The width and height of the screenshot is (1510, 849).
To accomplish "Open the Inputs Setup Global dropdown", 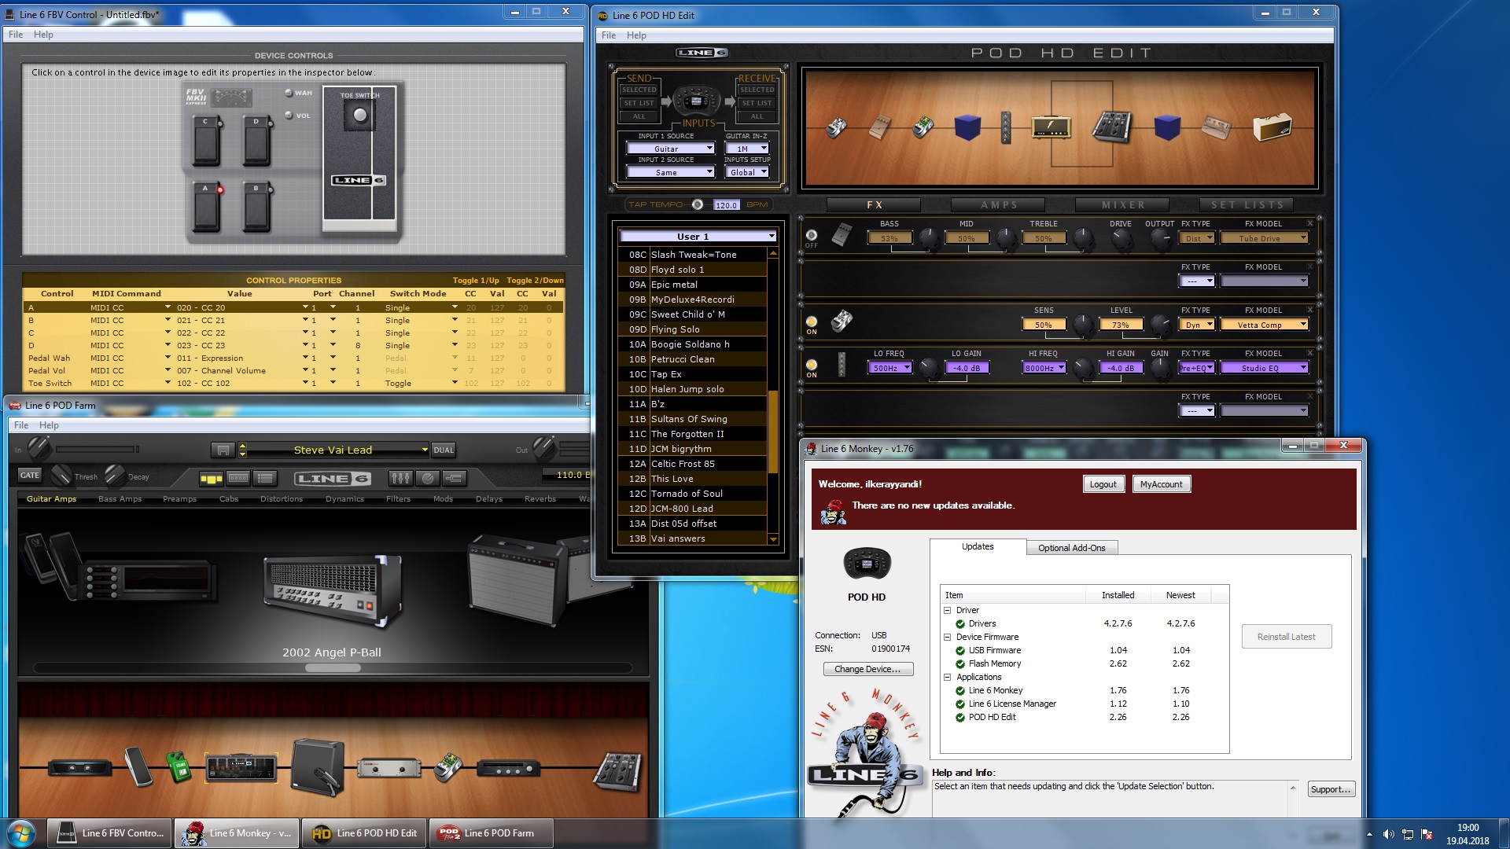I will 746,172.
